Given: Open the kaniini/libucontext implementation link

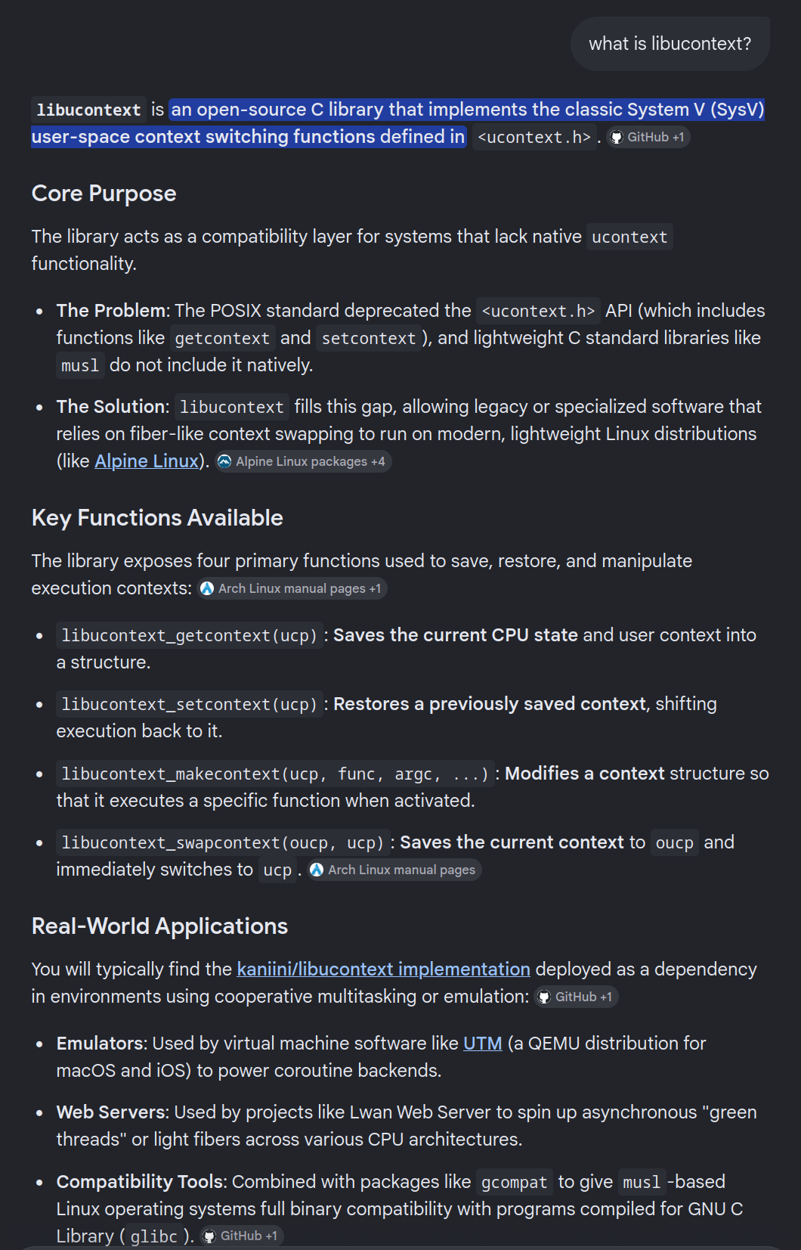Looking at the screenshot, I should click(383, 969).
